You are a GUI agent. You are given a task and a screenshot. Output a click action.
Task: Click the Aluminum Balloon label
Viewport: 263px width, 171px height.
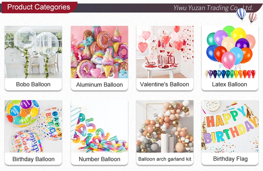[100, 85]
